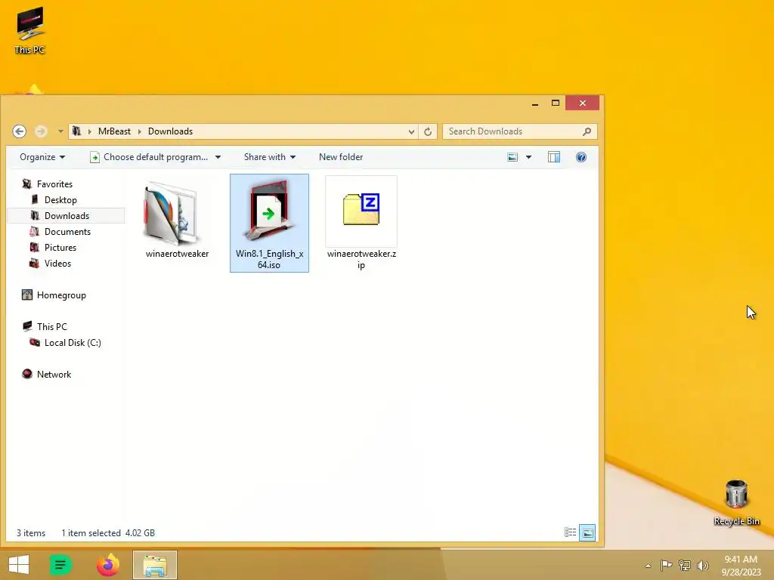The width and height of the screenshot is (774, 580).
Task: Select Favorites in the navigation pane
Action: 54,184
